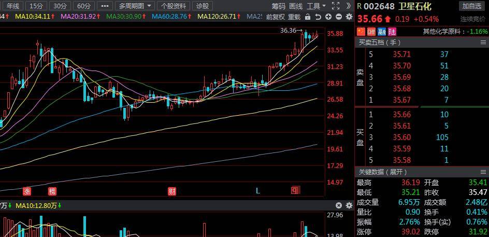Toggle 重载 option in chart toolbar

coord(294,17)
